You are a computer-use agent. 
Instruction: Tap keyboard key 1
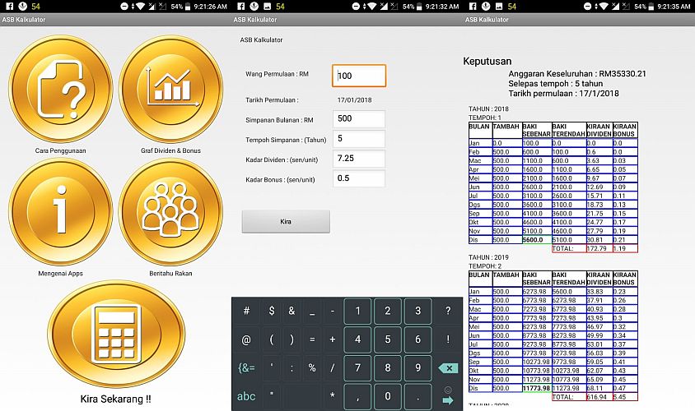click(x=357, y=311)
